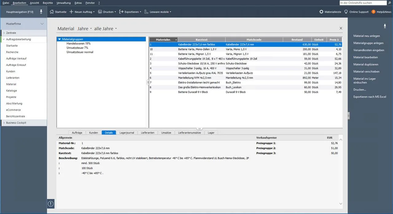Viewport: 393px width, 214px height.
Task: Select the Mantelleitung NYM 4x2,5 mm row
Action: [x=246, y=78]
